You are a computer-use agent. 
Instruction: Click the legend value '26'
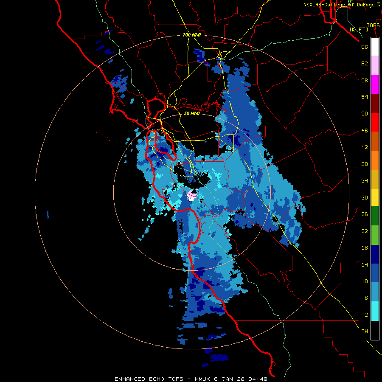point(365,214)
